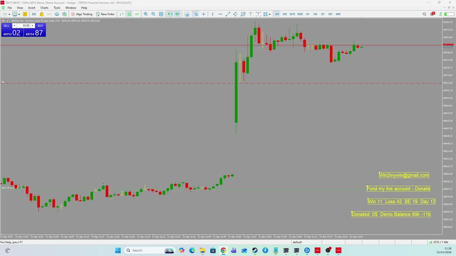Select the red SL stop loss line
This screenshot has width=456, height=256.
coord(221,84)
